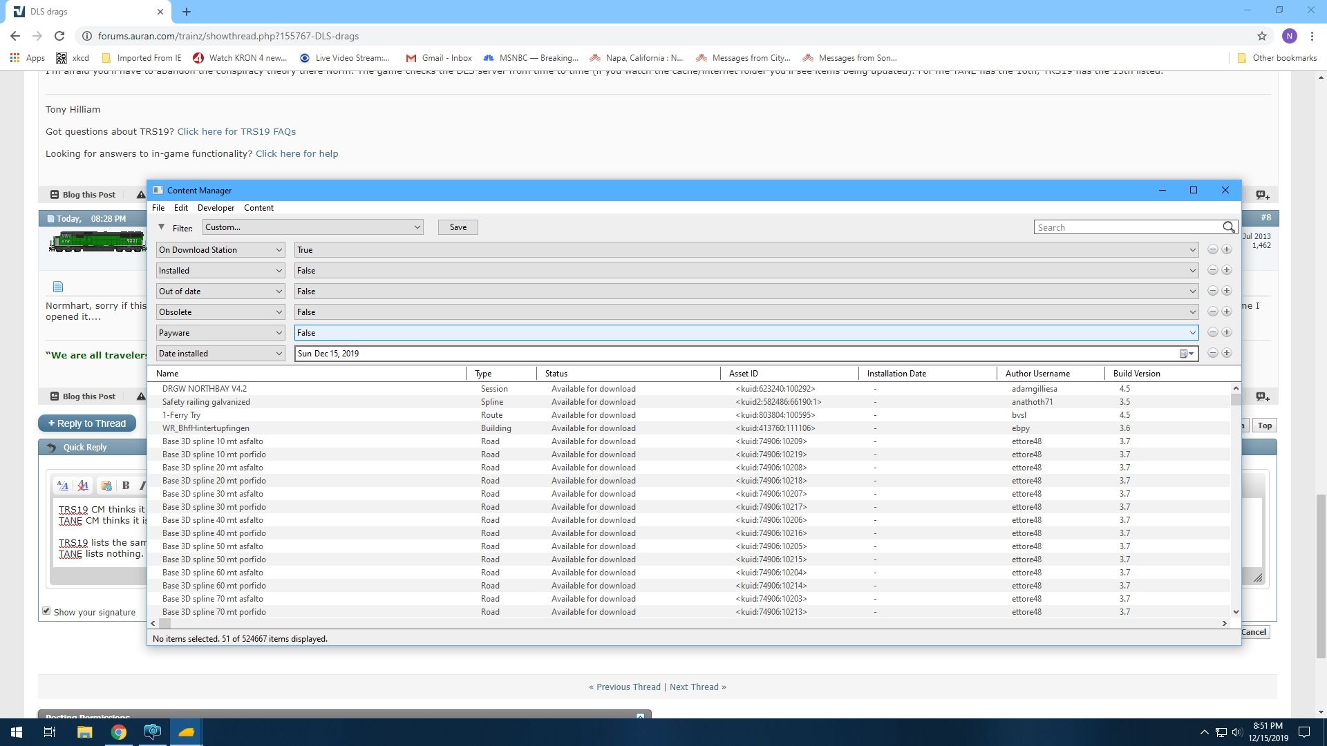Reload the browser page
1327x746 pixels.
59,36
